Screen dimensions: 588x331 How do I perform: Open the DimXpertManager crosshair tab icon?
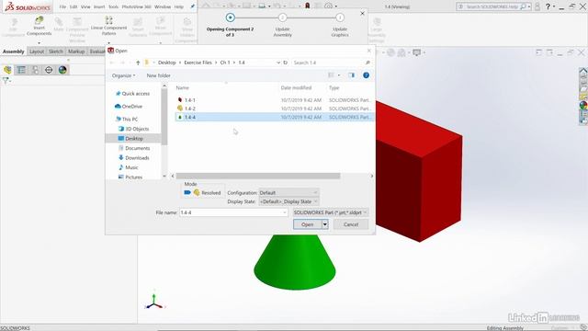pos(49,70)
